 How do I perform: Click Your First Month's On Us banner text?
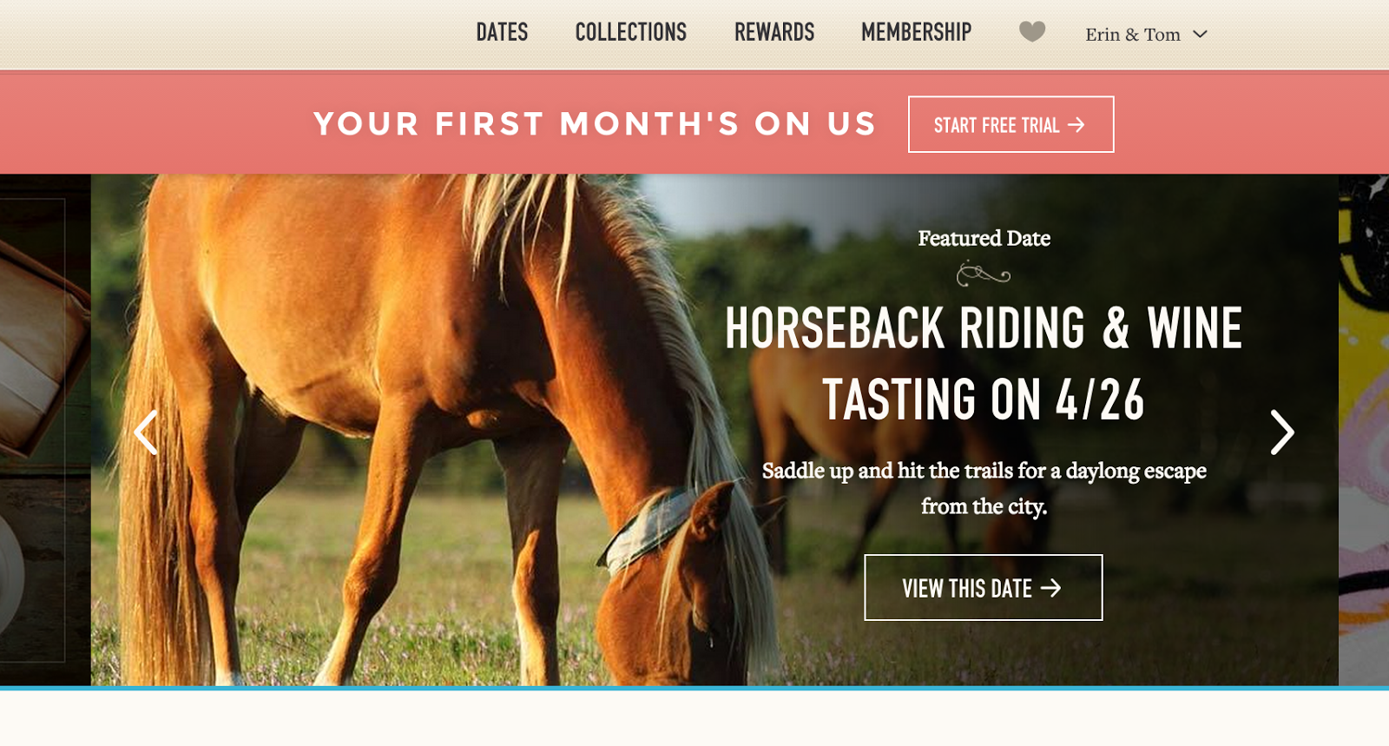pyautogui.click(x=596, y=124)
